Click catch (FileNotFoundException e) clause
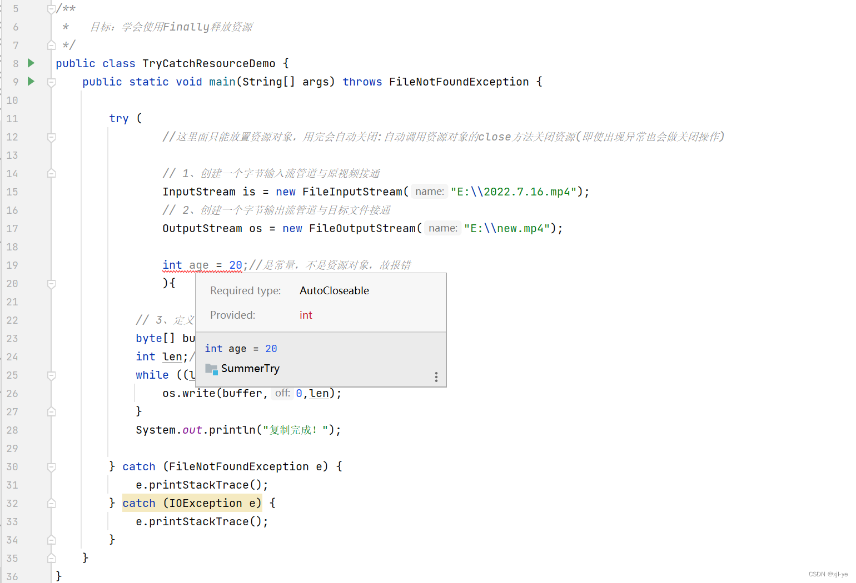856x583 pixels. (x=225, y=466)
